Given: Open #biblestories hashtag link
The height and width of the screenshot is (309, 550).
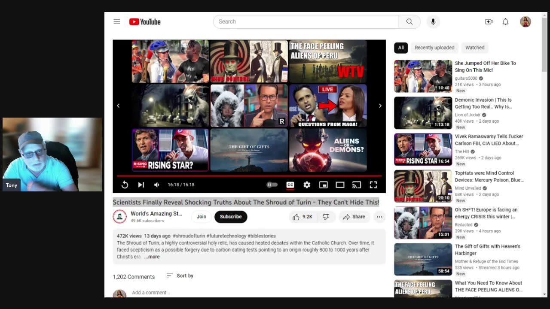Looking at the screenshot, I should [262, 236].
